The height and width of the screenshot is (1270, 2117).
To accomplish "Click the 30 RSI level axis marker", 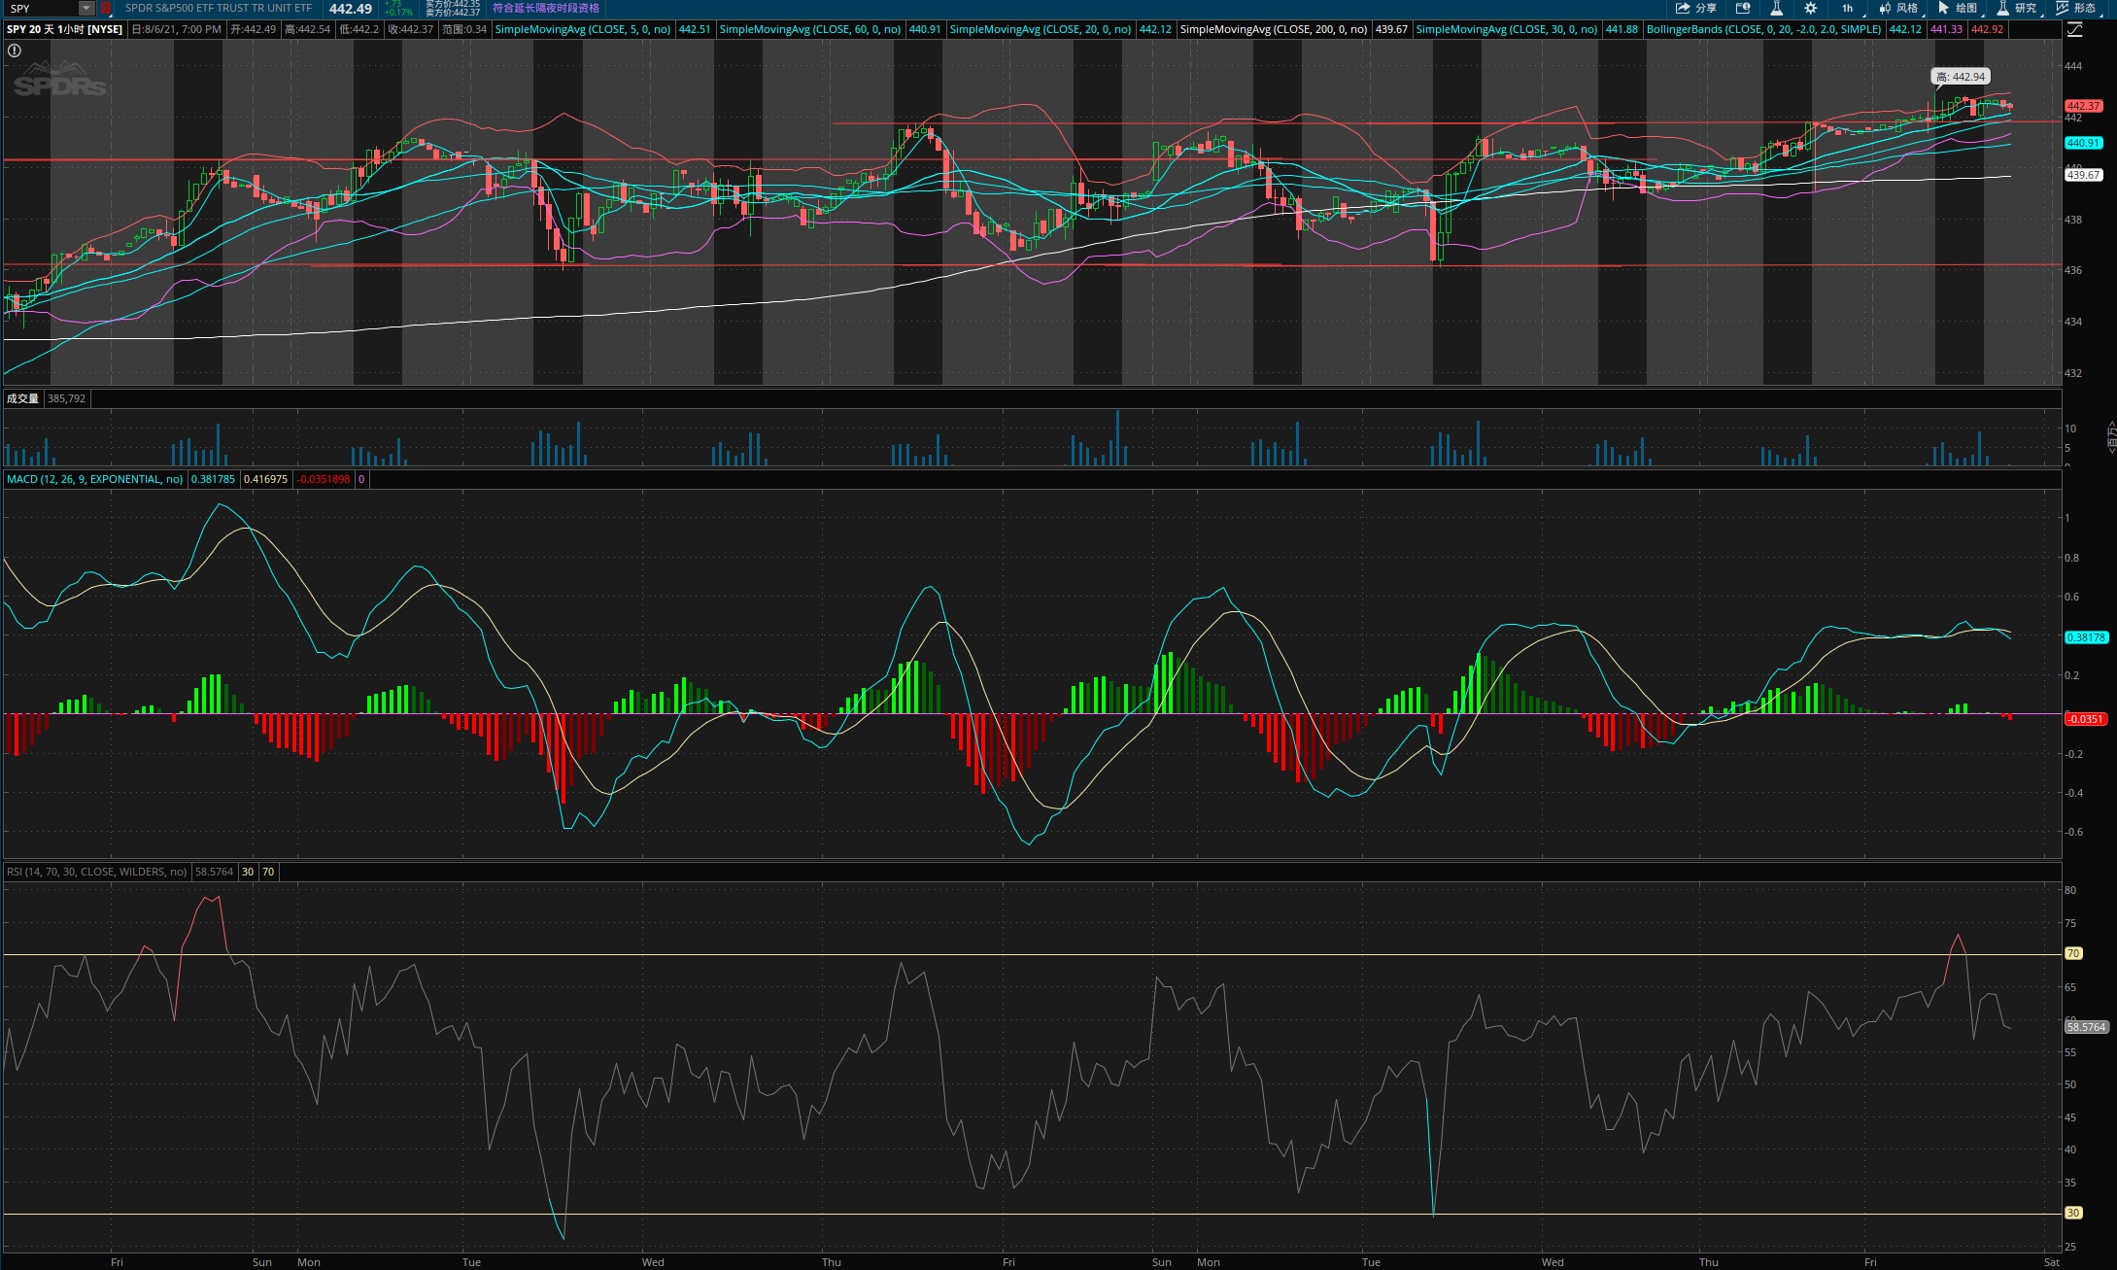I will click(2073, 1213).
